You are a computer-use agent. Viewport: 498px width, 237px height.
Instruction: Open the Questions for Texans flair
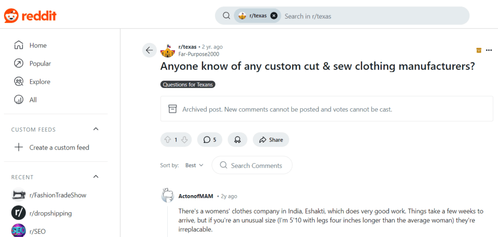pyautogui.click(x=188, y=85)
